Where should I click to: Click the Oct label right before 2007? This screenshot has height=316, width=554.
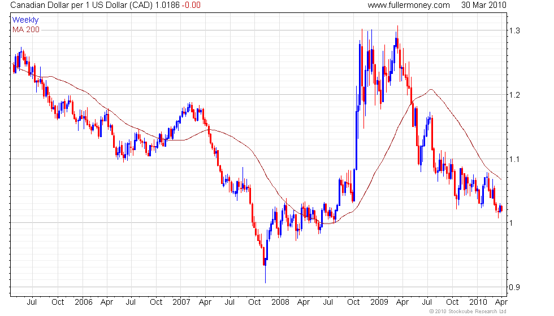tap(156, 302)
